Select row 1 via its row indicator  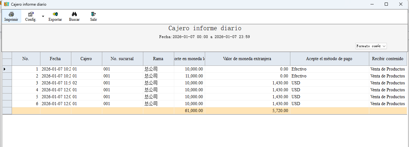pos(7,69)
